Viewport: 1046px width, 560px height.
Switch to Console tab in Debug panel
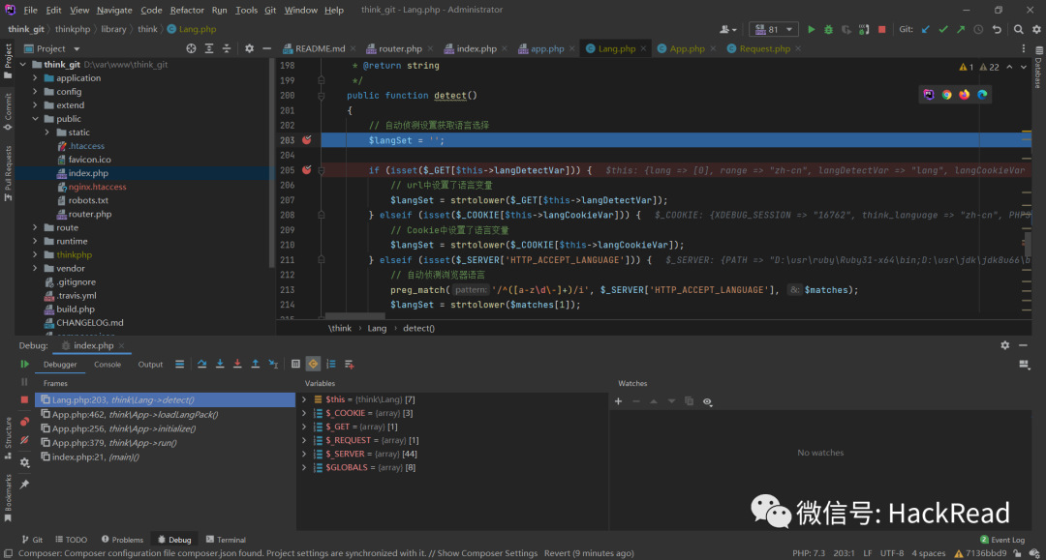point(108,365)
